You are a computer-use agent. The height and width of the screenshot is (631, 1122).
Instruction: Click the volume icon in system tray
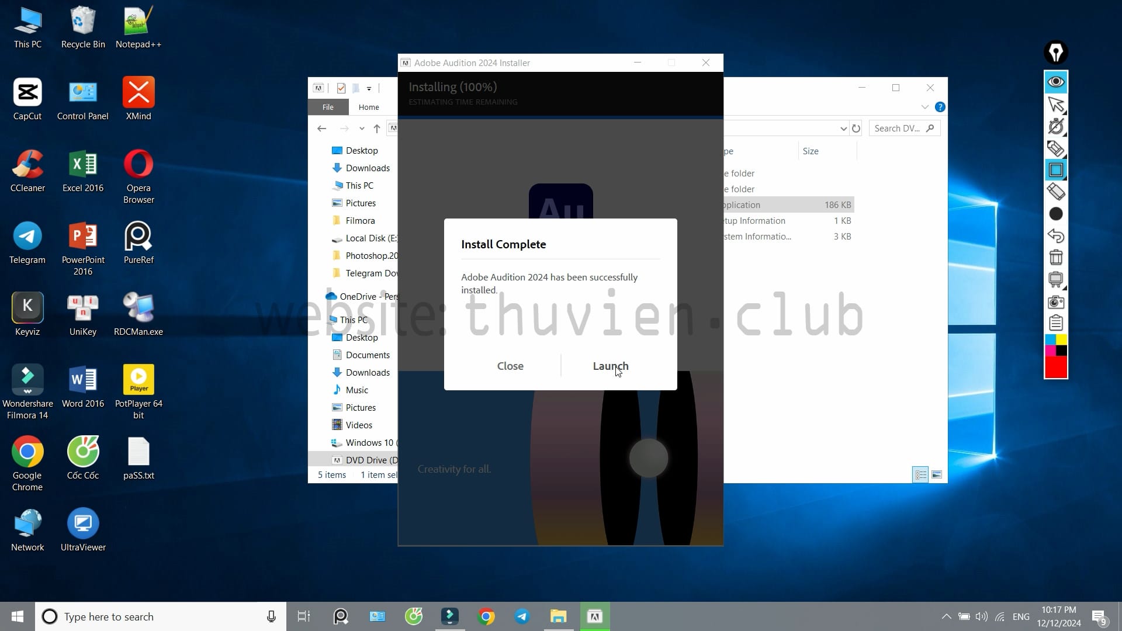[981, 616]
